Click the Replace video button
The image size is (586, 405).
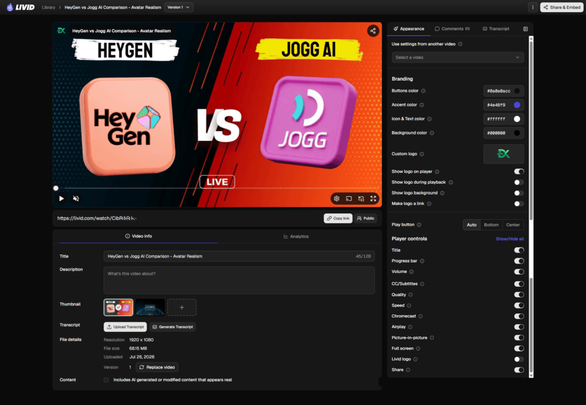[157, 367]
